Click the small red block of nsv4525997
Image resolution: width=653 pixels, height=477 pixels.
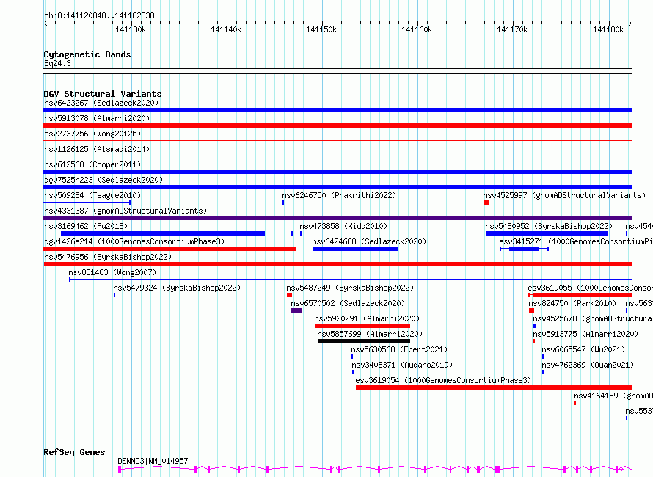pyautogui.click(x=486, y=203)
